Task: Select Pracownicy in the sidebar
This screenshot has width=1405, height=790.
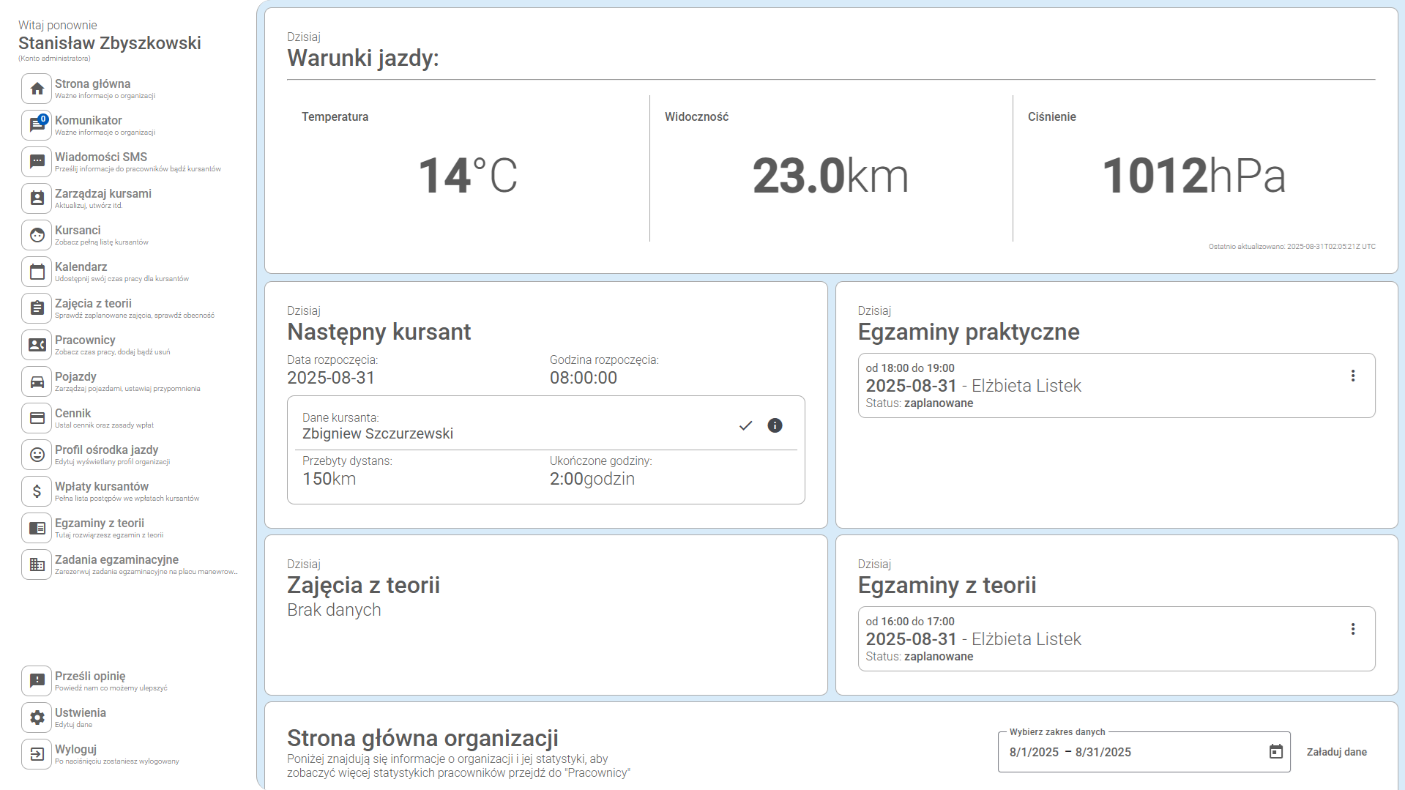Action: click(x=85, y=340)
